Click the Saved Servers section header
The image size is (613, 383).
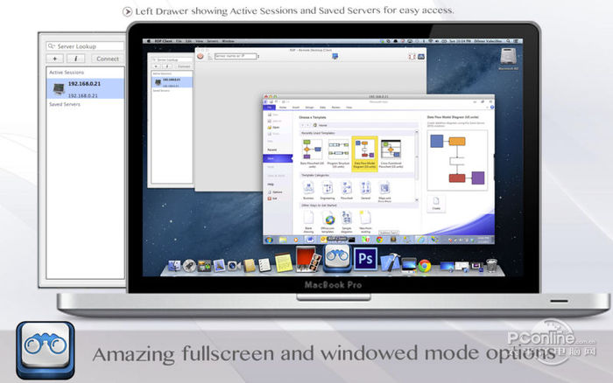pos(64,104)
